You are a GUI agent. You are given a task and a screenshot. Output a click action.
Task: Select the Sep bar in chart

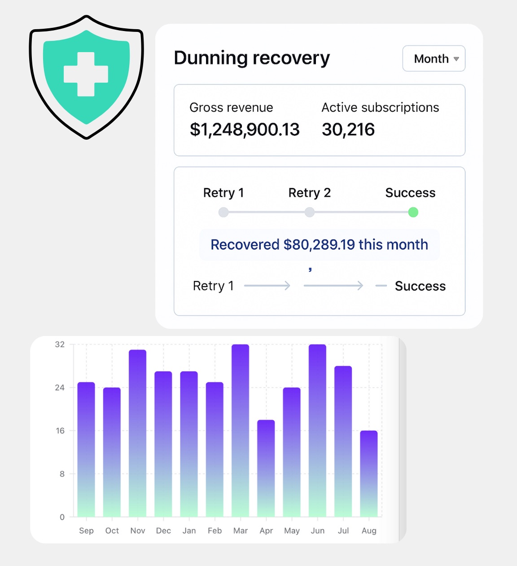pyautogui.click(x=86, y=449)
